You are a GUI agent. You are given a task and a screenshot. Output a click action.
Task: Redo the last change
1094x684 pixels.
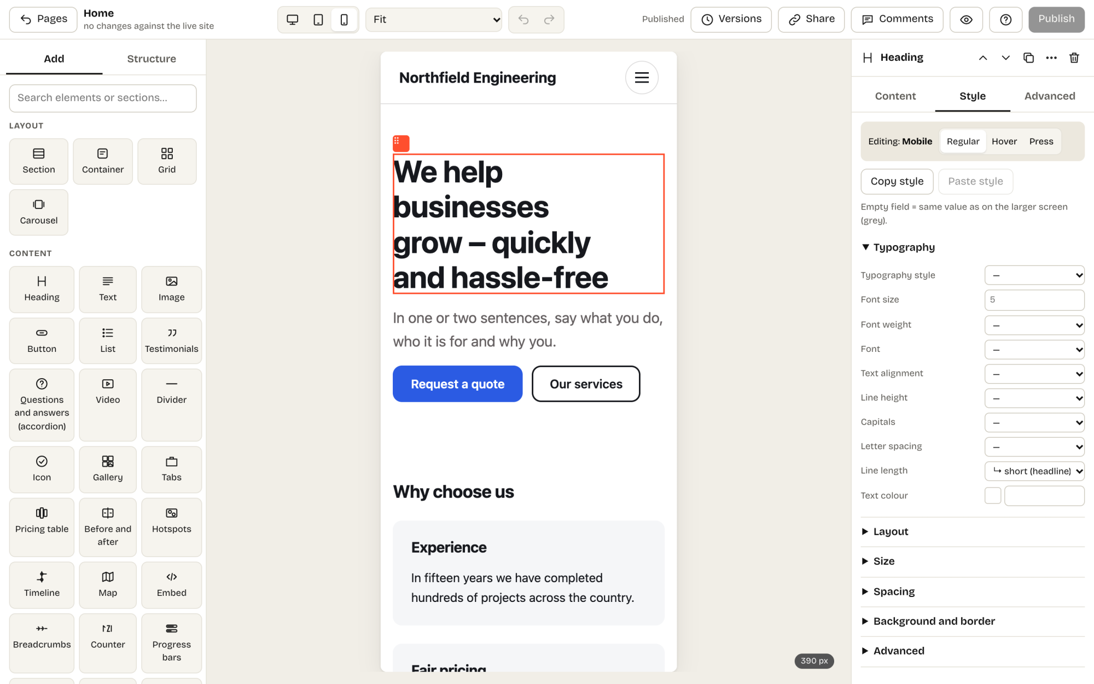point(549,20)
